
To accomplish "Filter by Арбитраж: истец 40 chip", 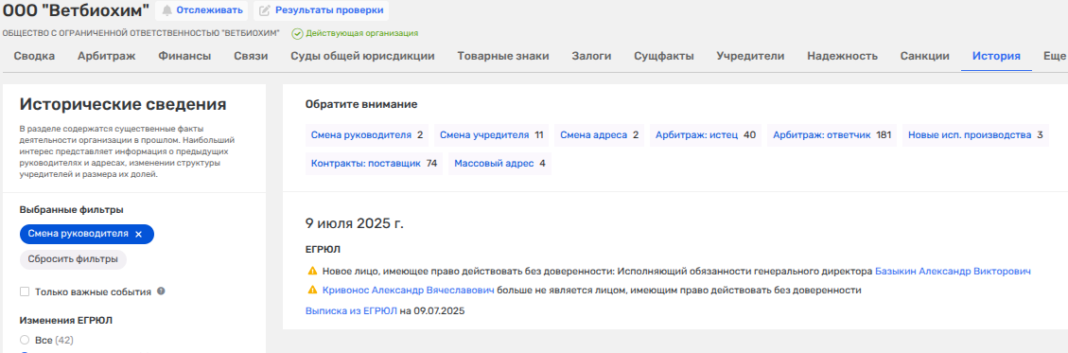I will coord(706,135).
